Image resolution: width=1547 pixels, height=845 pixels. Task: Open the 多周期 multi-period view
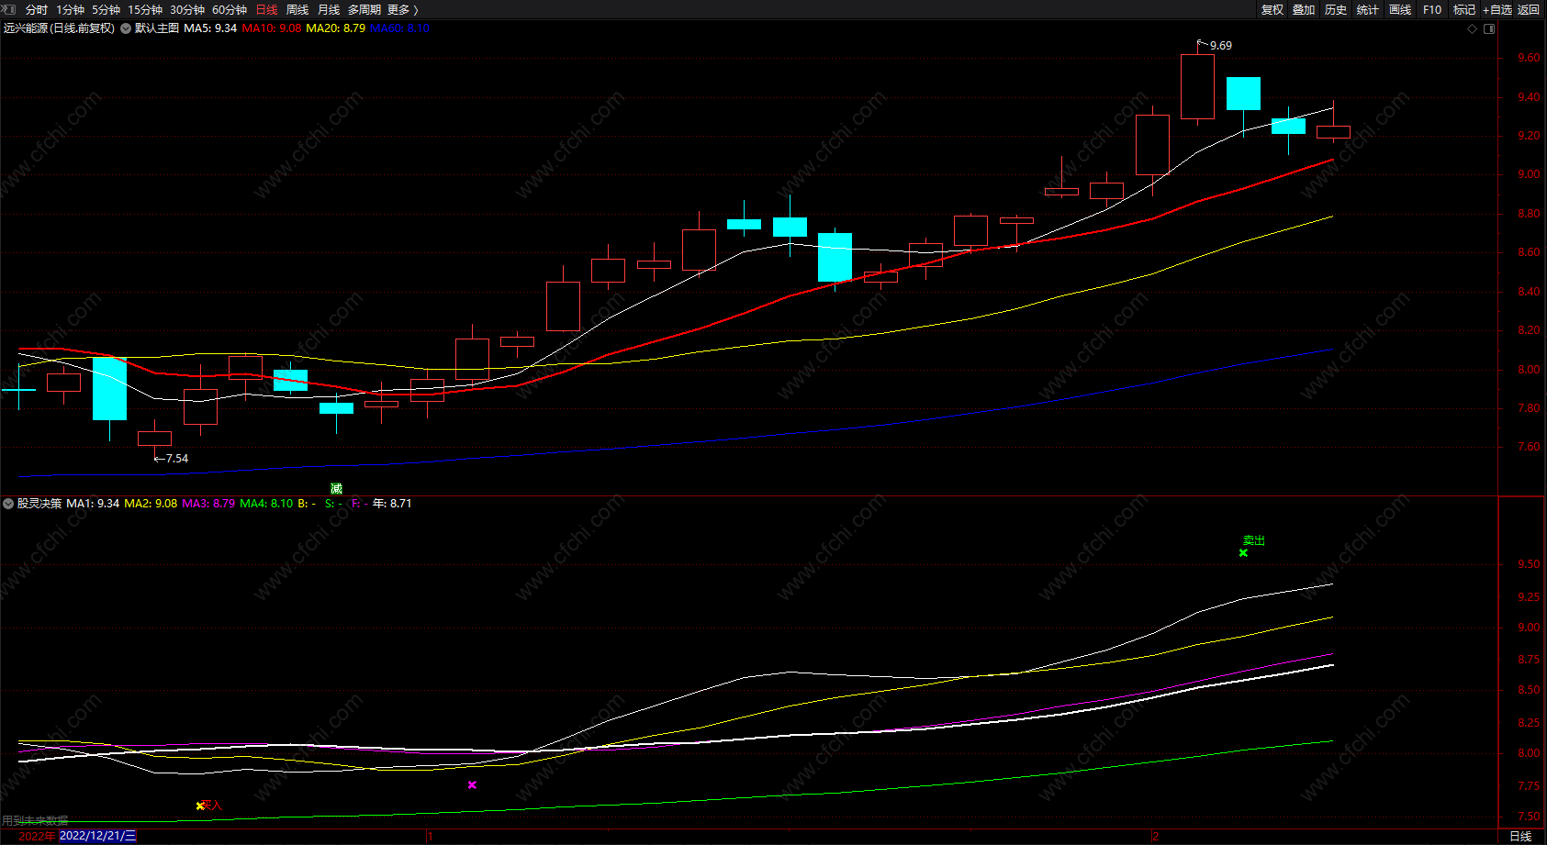pyautogui.click(x=364, y=10)
